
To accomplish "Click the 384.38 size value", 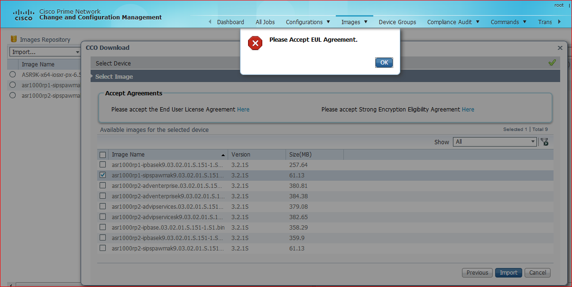I will [x=298, y=196].
